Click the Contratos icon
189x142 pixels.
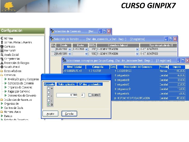(2, 47)
